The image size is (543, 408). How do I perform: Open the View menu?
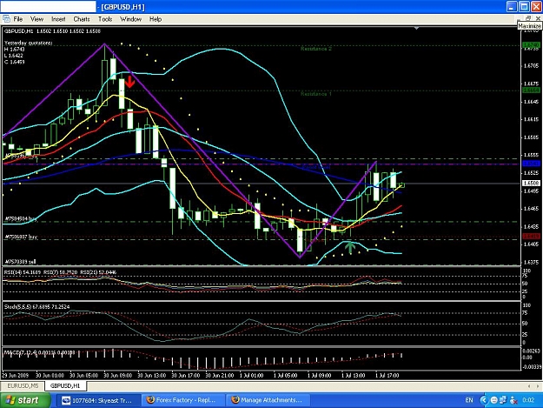click(x=36, y=19)
